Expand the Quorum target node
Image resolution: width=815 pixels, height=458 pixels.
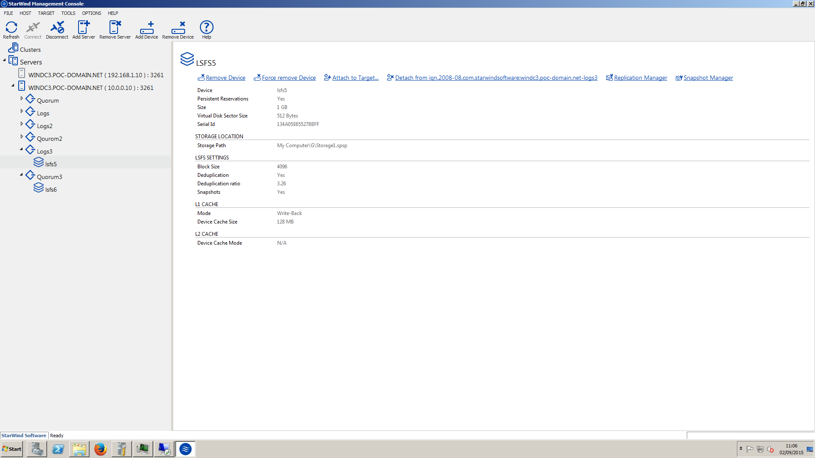pos(22,98)
